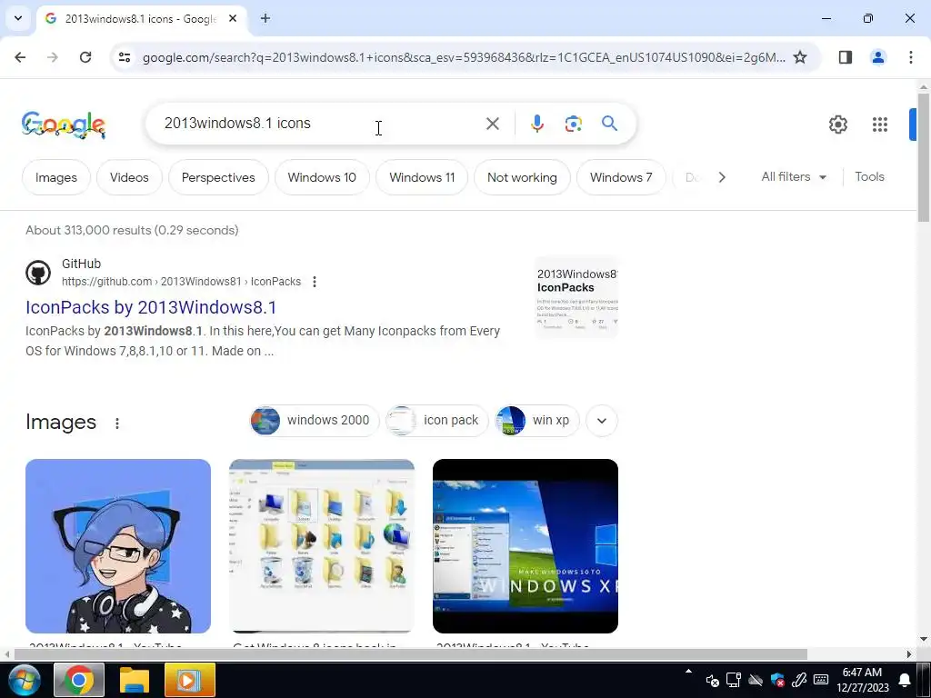Open the cartoon avatar image result
Image resolution: width=931 pixels, height=698 pixels.
tap(118, 546)
